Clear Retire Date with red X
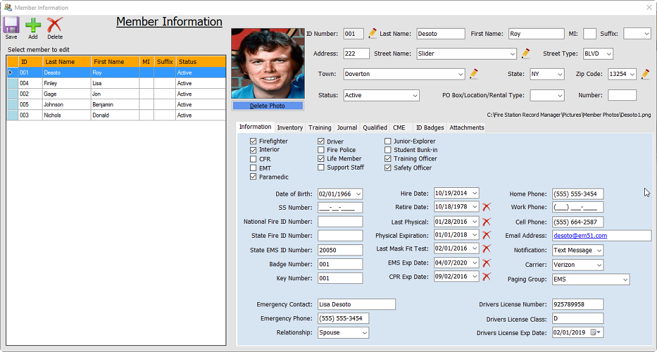The height and width of the screenshot is (352, 657). pos(486,207)
